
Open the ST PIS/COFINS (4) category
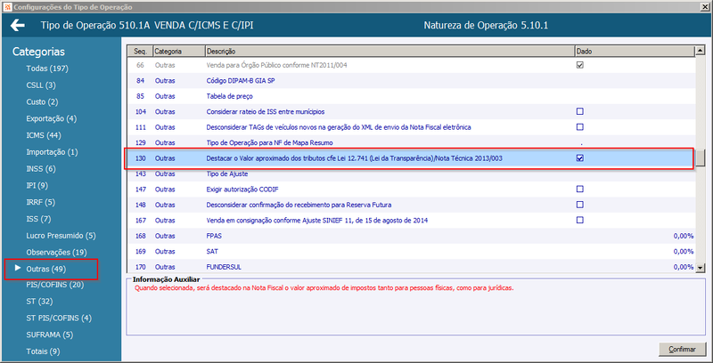pyautogui.click(x=59, y=319)
